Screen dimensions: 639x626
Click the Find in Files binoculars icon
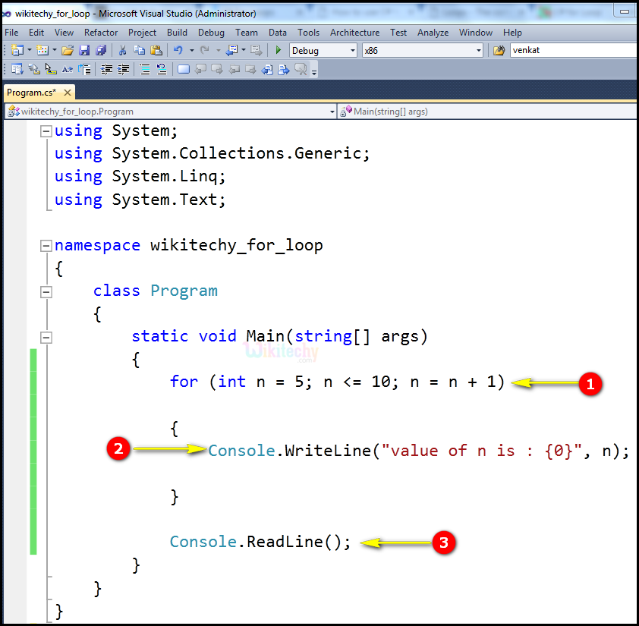[x=499, y=50]
